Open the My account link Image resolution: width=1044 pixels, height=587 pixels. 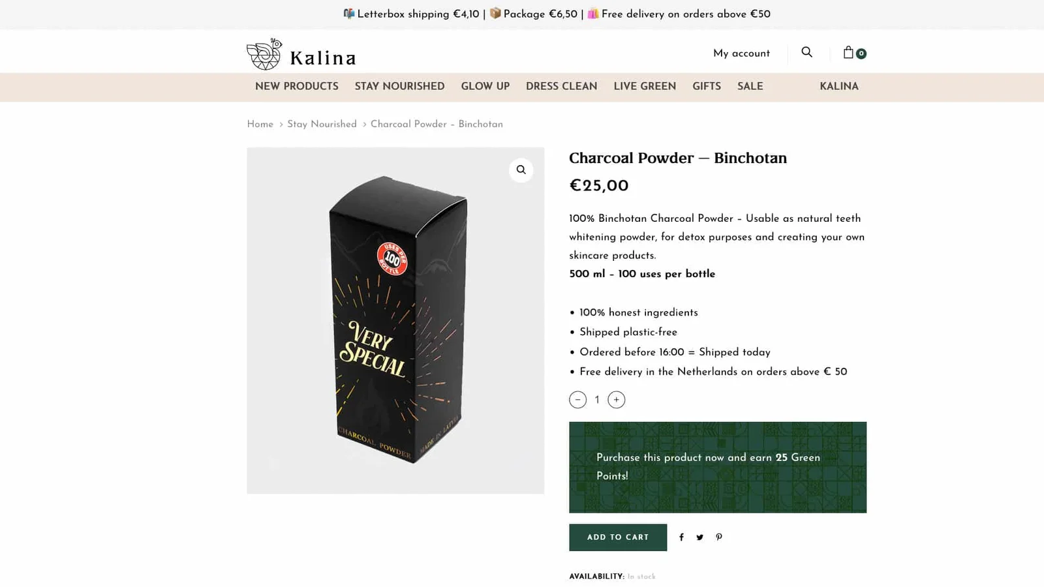click(741, 53)
